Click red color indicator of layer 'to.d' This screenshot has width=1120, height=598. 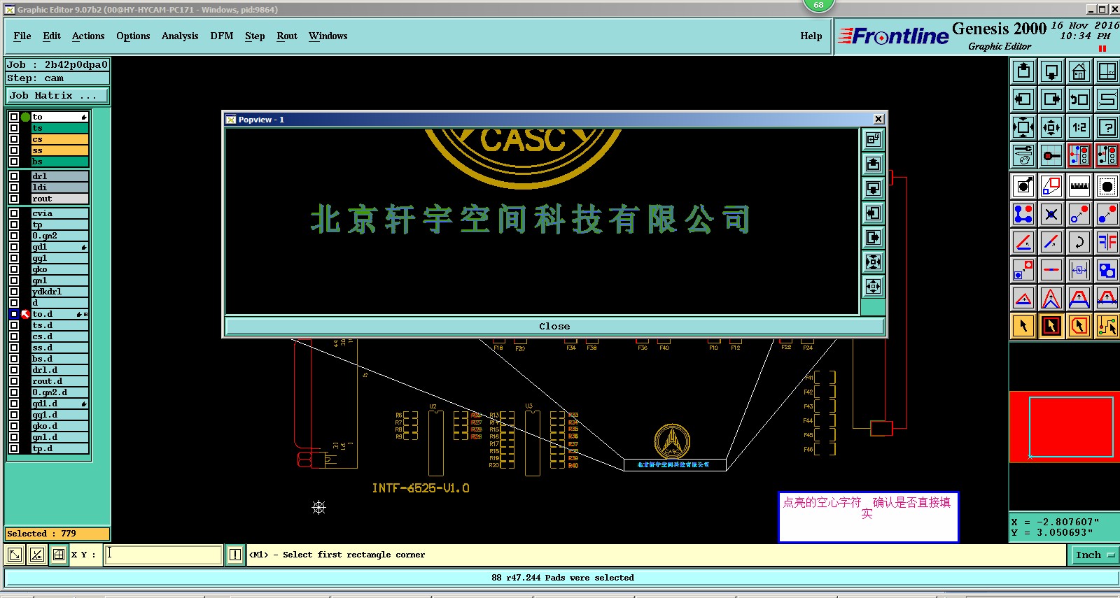pyautogui.click(x=25, y=314)
